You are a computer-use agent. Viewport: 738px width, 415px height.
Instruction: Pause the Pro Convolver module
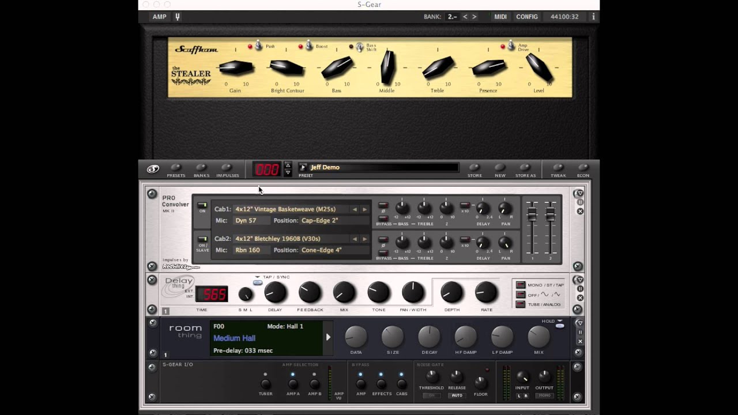580,202
